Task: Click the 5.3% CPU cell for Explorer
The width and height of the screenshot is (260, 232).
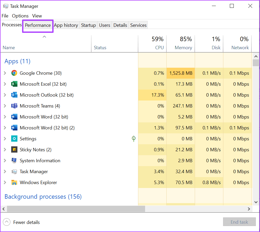Action: pos(152,183)
